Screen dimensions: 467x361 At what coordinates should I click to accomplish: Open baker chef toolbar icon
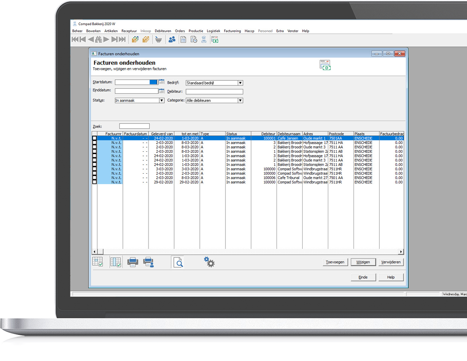pos(204,39)
